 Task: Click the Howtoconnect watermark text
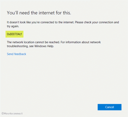12,113
